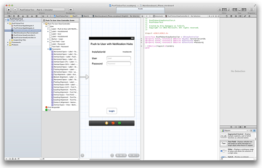Click the Login button on the canvas
The width and height of the screenshot is (262, 168).
112,111
